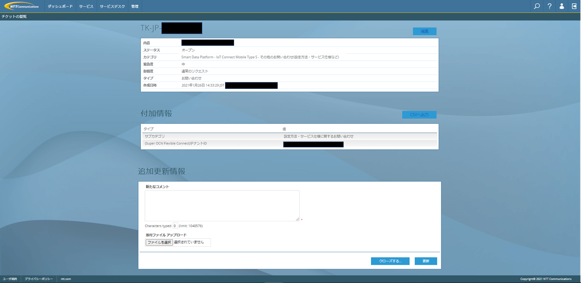Click the Characters typed counter field

[x=175, y=226]
